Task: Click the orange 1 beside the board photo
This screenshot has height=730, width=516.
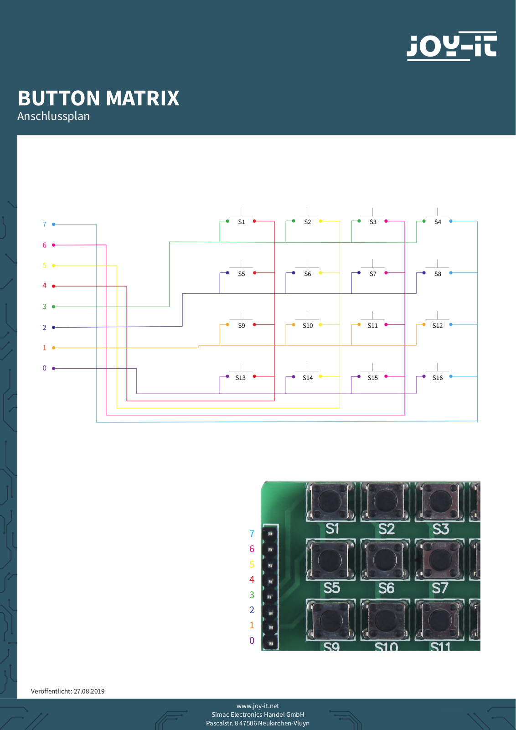Action: 252,625
